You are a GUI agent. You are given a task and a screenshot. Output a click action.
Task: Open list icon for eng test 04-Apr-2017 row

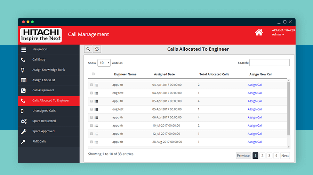(96, 93)
